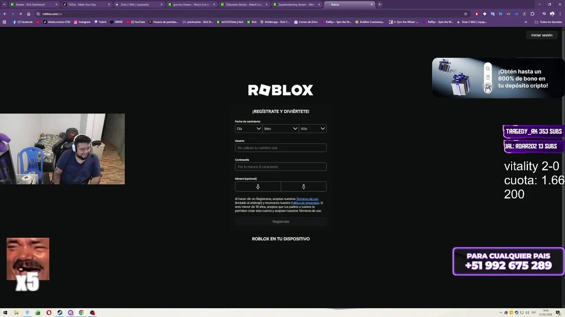Open the Instagram bookmark

click(82, 22)
